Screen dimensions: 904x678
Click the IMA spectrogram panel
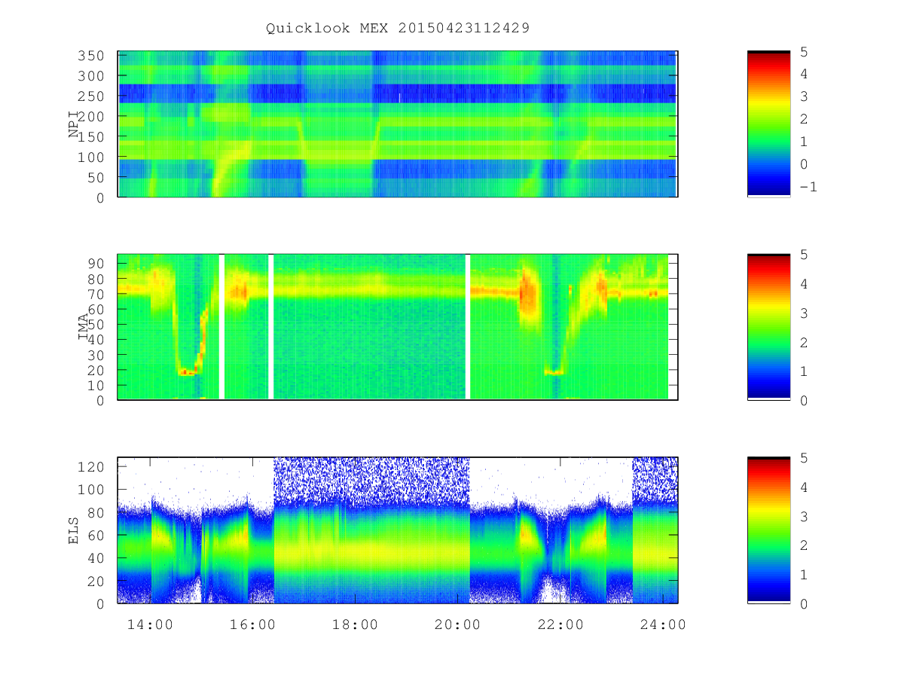(398, 327)
